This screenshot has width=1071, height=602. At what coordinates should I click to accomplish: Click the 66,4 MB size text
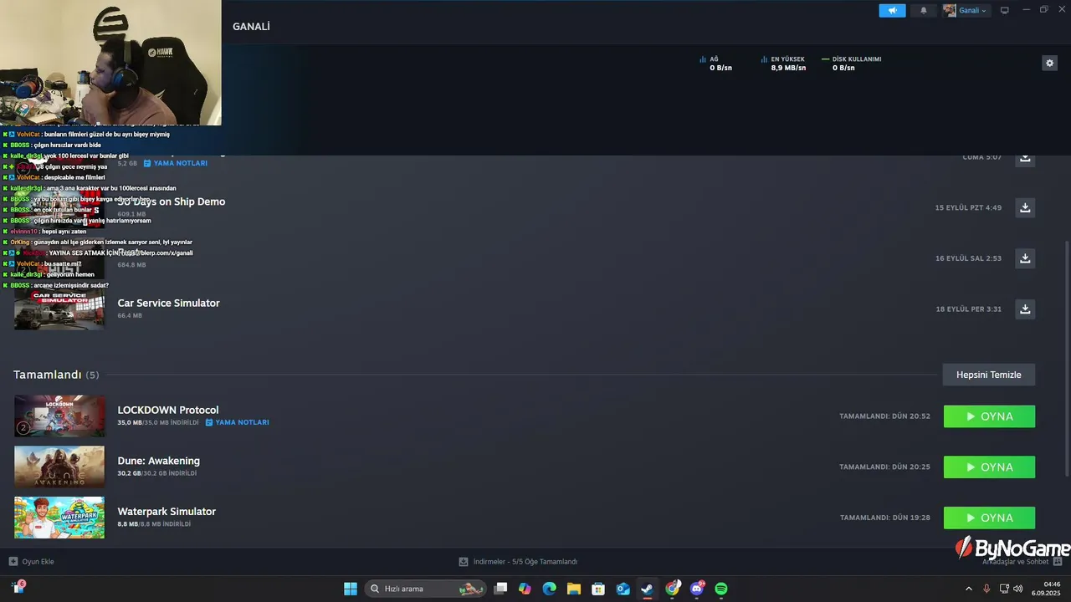[x=130, y=316]
